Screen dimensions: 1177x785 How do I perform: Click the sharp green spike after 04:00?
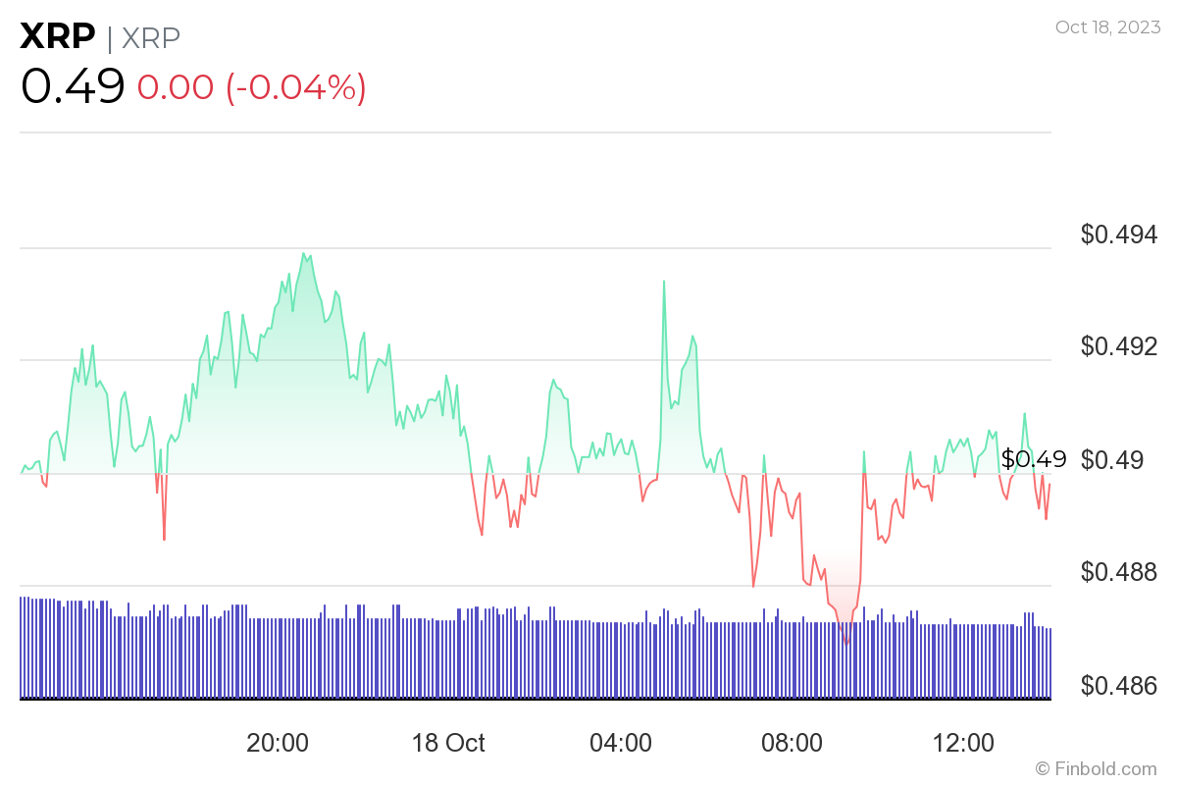click(664, 283)
